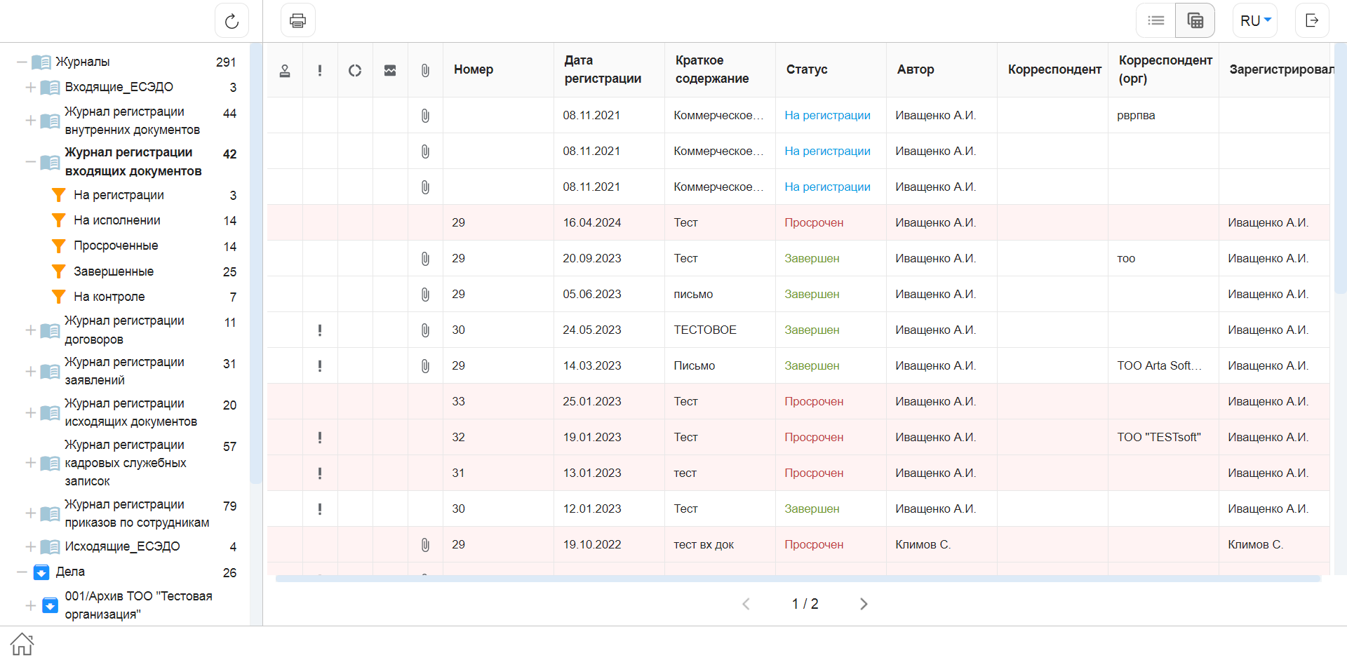Click the paperclip in the 14.03.2023 row
Viewport: 1347px width, 660px height.
[x=425, y=366]
